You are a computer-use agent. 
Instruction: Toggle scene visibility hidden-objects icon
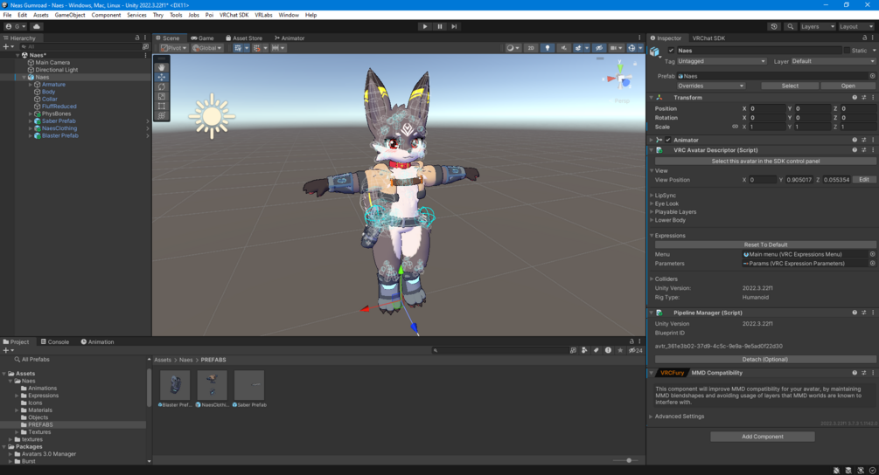[599, 48]
